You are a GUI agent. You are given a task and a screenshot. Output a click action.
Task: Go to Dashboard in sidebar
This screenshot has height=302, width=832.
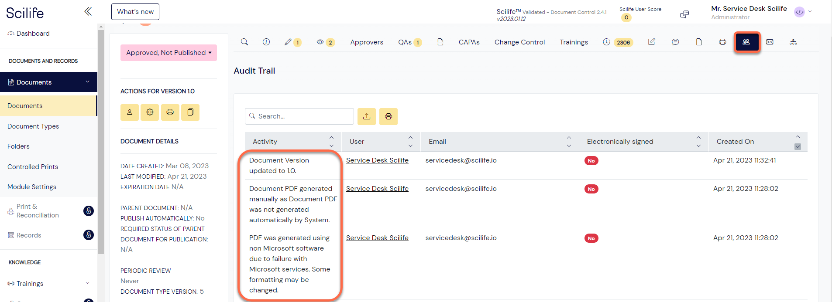point(29,34)
